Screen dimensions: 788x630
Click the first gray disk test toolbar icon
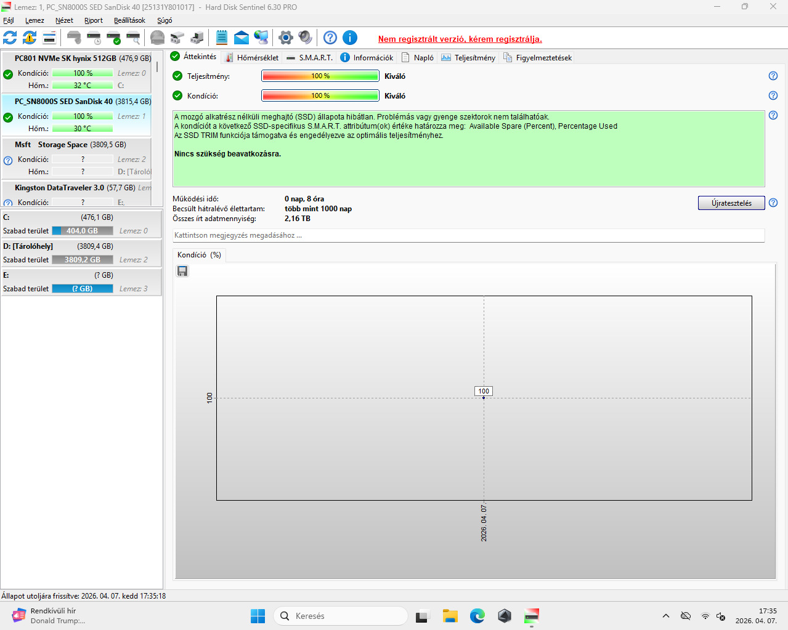(74, 38)
